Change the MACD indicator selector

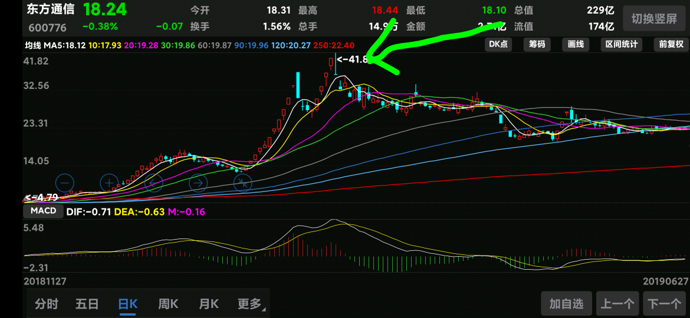[x=44, y=211]
